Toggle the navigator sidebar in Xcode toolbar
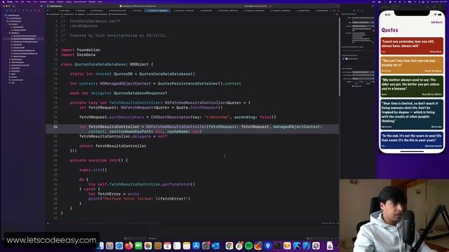This screenshot has width=449, height=252. 14,6
